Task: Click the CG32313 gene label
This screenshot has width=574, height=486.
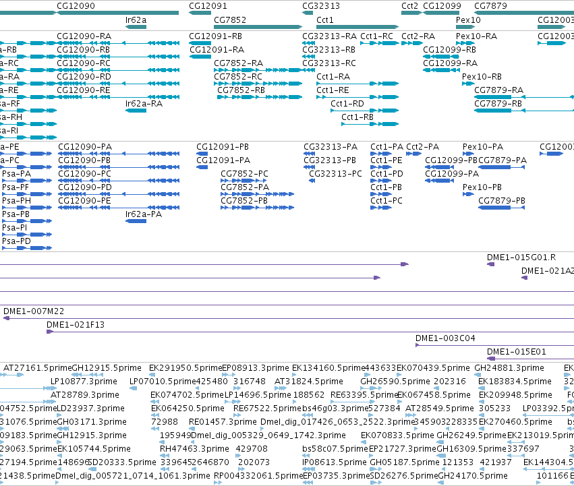Action: click(x=321, y=6)
